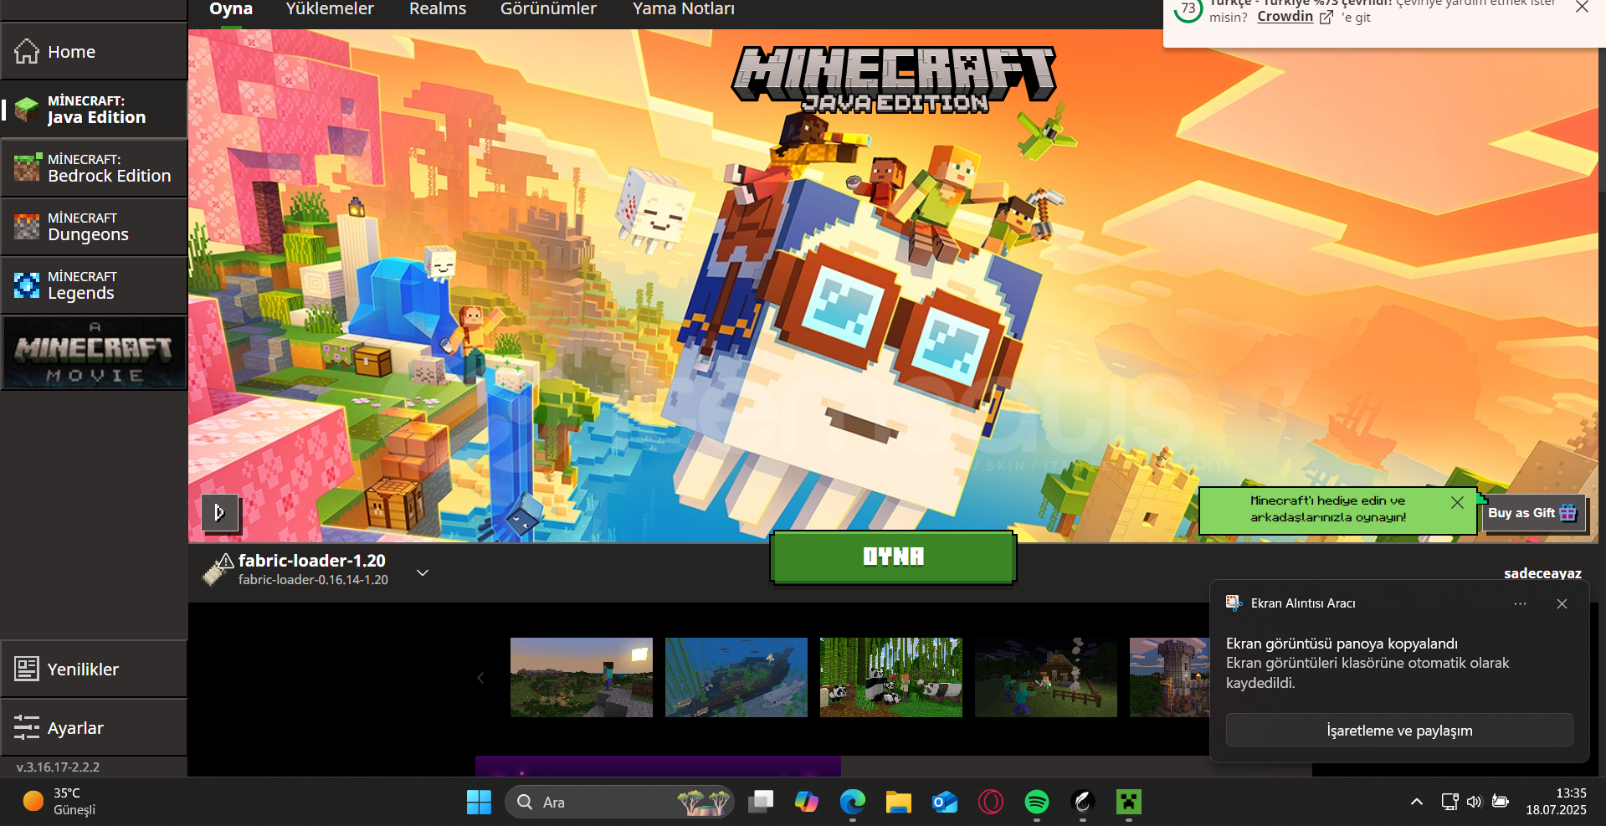Switch to the Yama Notları tab
Image resolution: width=1606 pixels, height=826 pixels.
[x=684, y=9]
